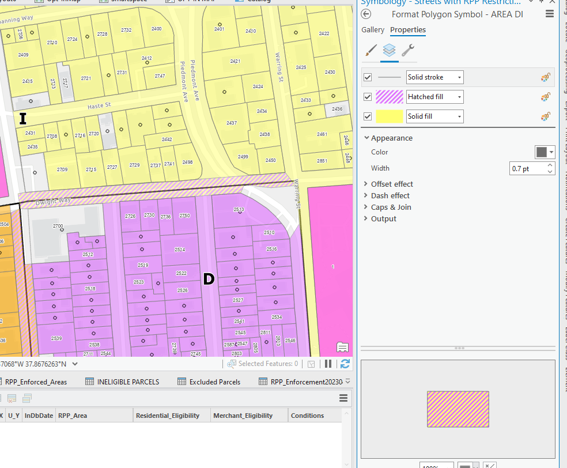Expand the Offset effect section

366,184
